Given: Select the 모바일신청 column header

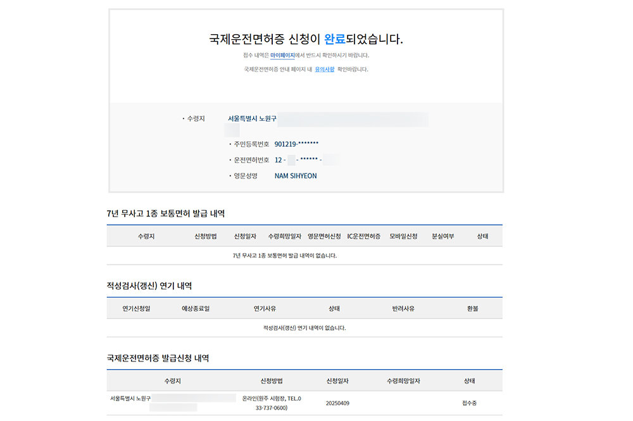Looking at the screenshot, I should (x=403, y=236).
